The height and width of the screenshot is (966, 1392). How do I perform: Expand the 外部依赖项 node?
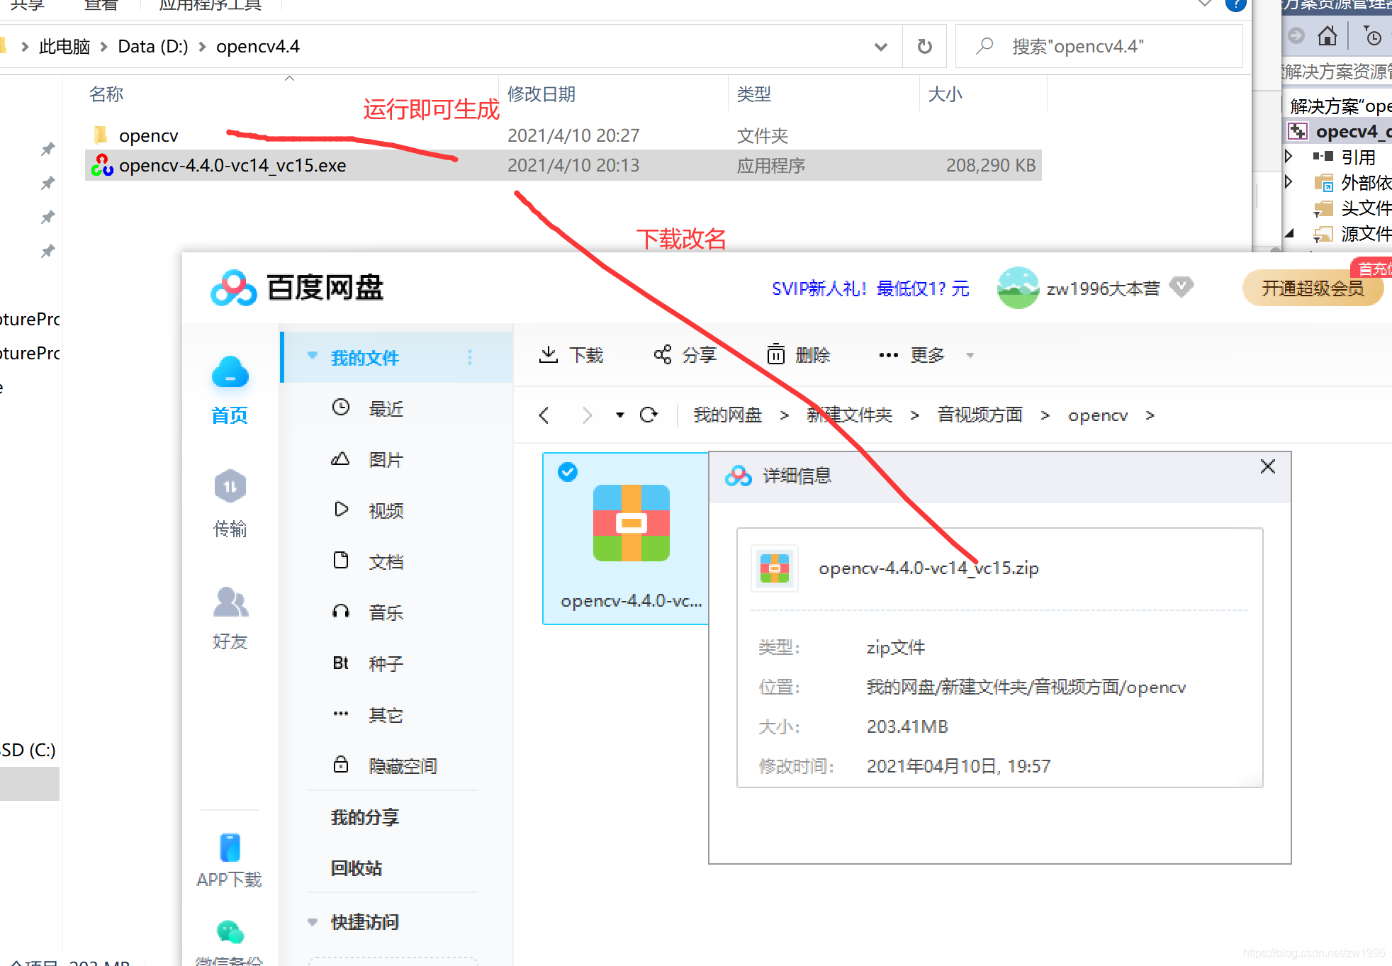(x=1289, y=182)
